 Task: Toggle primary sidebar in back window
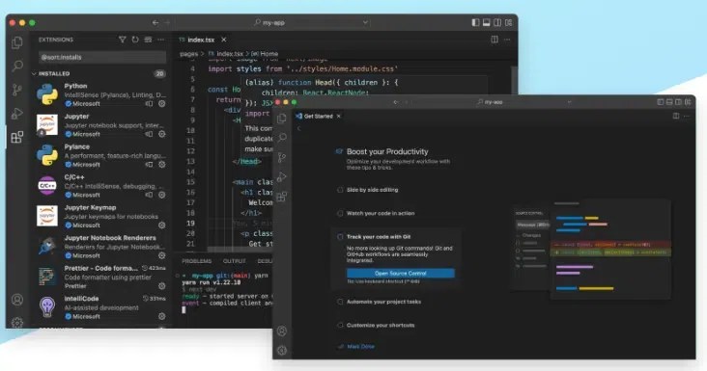476,22
